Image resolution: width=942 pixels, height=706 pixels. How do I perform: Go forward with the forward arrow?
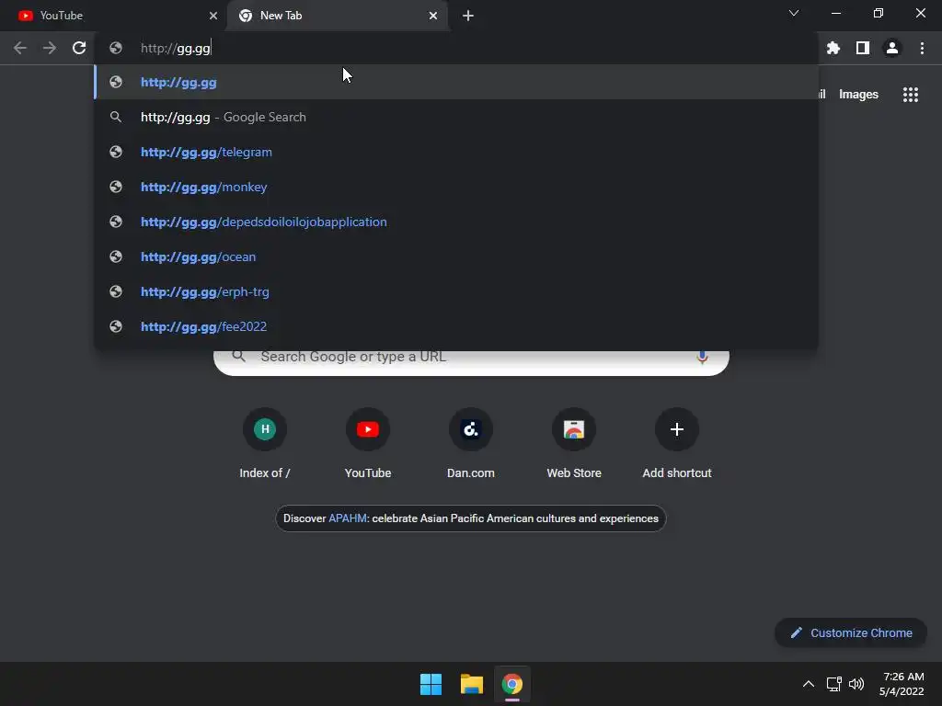pos(50,48)
